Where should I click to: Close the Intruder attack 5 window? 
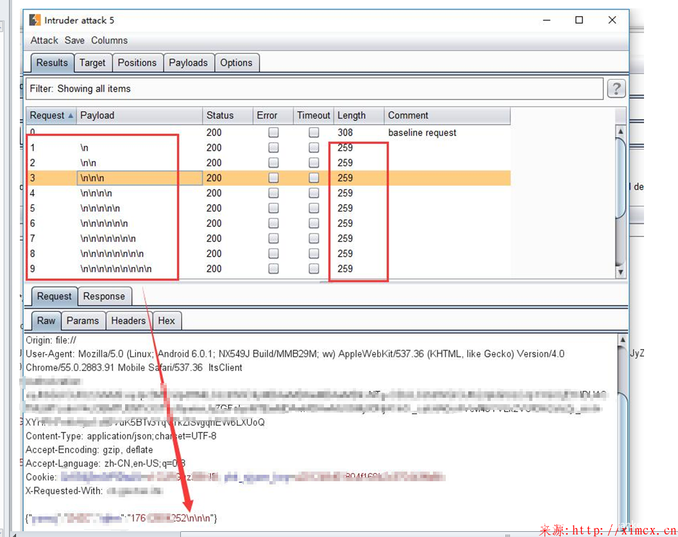click(612, 21)
